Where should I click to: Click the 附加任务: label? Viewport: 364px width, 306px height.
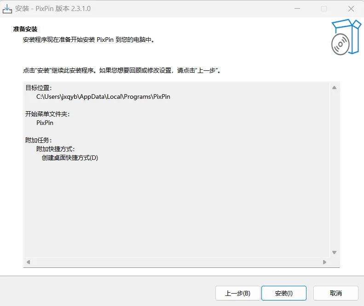[39, 140]
